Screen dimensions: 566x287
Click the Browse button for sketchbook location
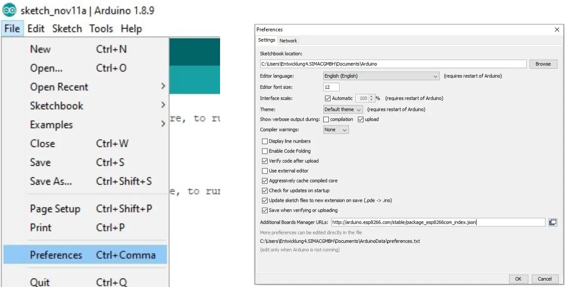[543, 64]
